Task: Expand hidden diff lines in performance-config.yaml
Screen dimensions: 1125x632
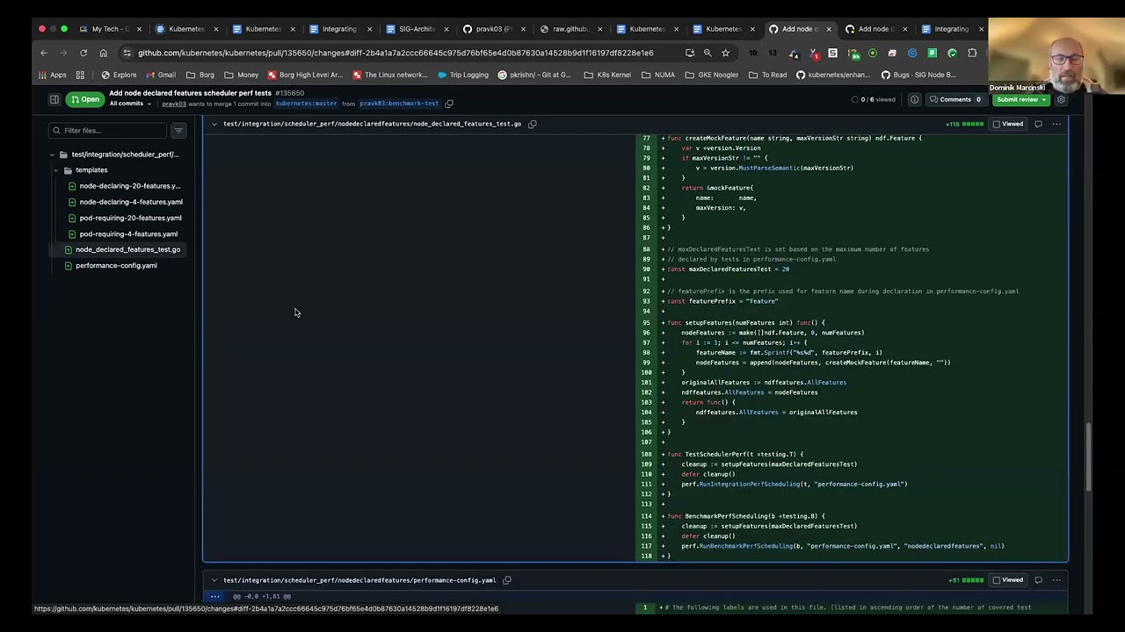Action: [214, 596]
